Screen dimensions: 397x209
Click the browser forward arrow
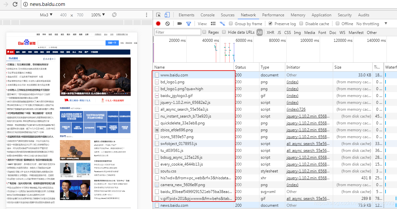click(5, 4)
